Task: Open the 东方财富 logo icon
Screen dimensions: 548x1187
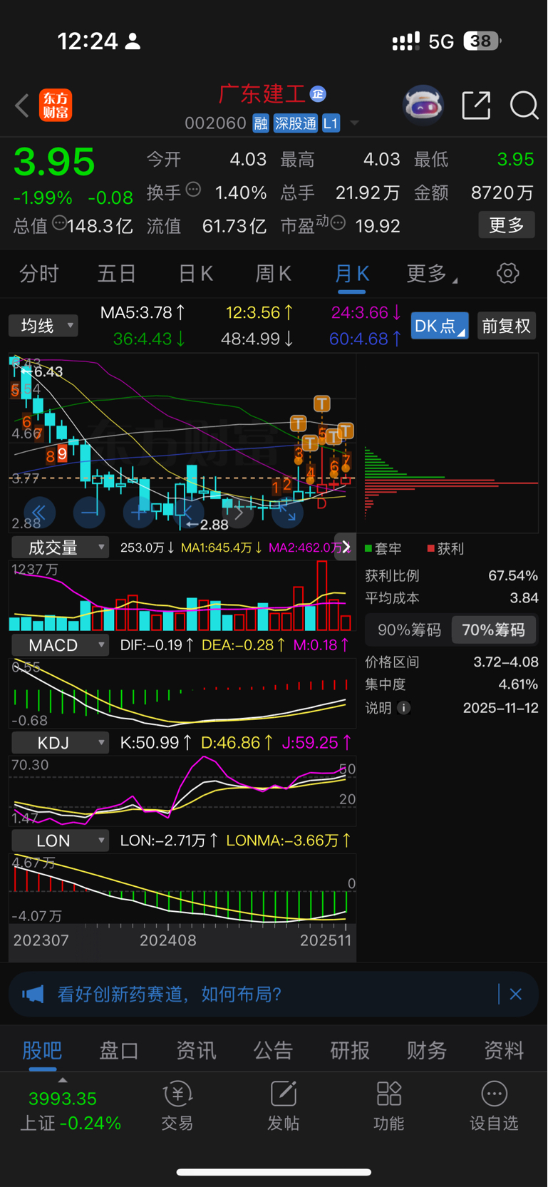Action: pos(56,106)
